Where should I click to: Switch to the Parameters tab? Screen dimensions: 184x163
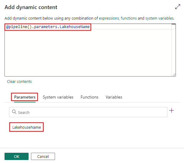click(25, 97)
